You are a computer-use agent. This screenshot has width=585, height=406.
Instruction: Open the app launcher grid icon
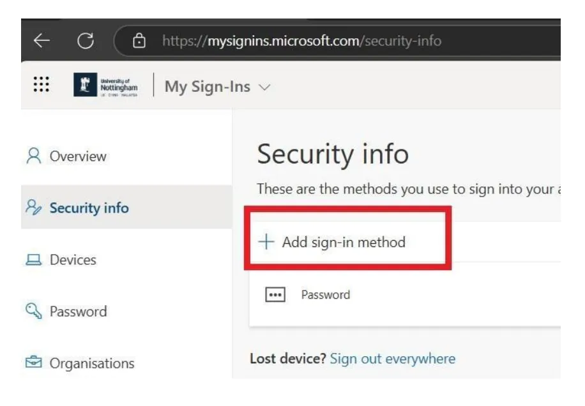click(41, 84)
